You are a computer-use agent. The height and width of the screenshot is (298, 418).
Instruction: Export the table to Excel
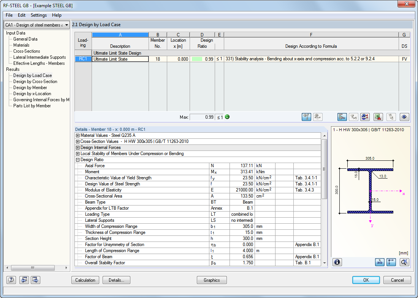click(x=378, y=117)
